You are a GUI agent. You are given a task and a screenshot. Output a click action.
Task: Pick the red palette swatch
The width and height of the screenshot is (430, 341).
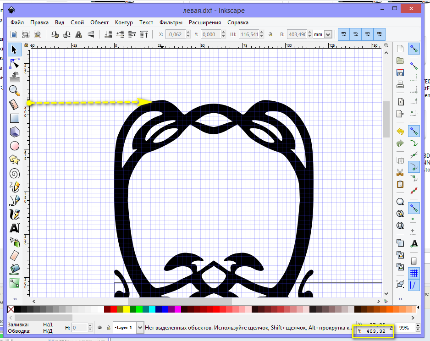tap(114, 309)
